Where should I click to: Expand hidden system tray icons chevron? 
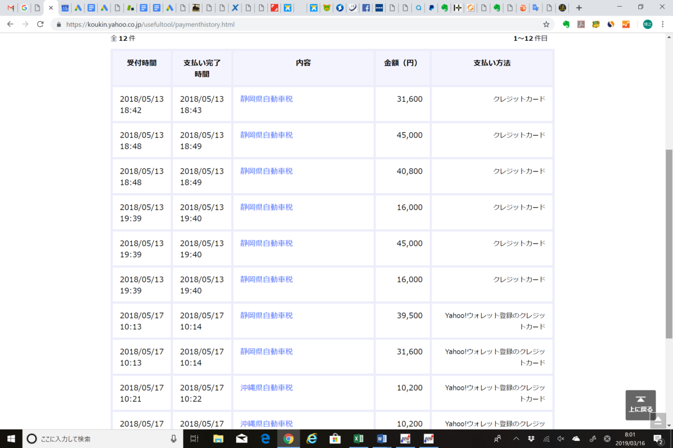coord(516,438)
